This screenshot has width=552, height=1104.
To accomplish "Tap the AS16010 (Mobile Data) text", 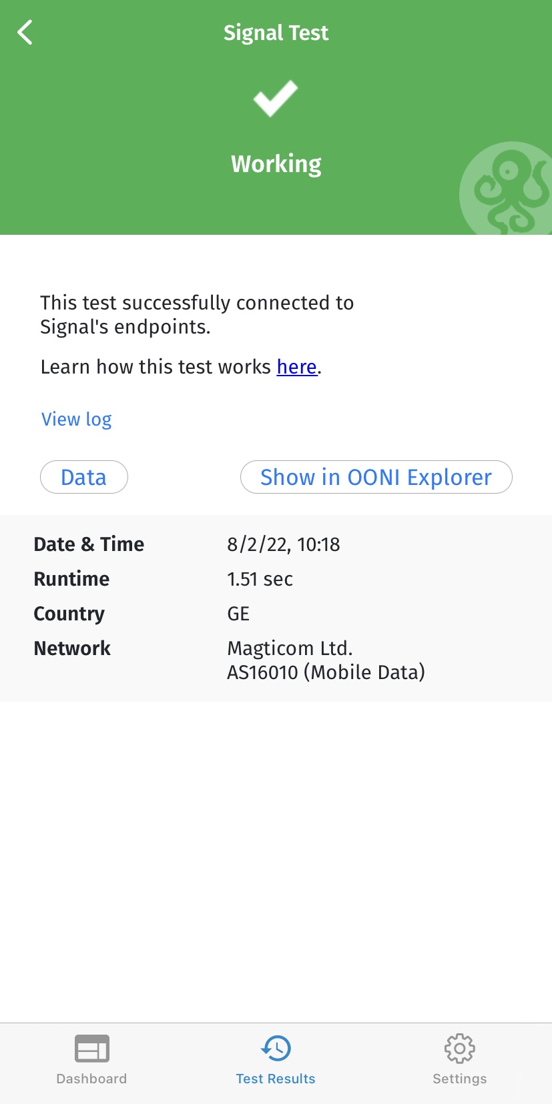I will (x=326, y=672).
